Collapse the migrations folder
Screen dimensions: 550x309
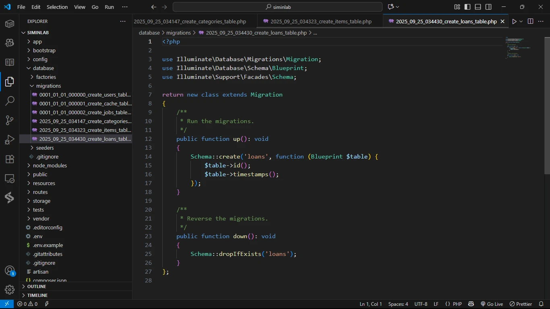pos(48,86)
